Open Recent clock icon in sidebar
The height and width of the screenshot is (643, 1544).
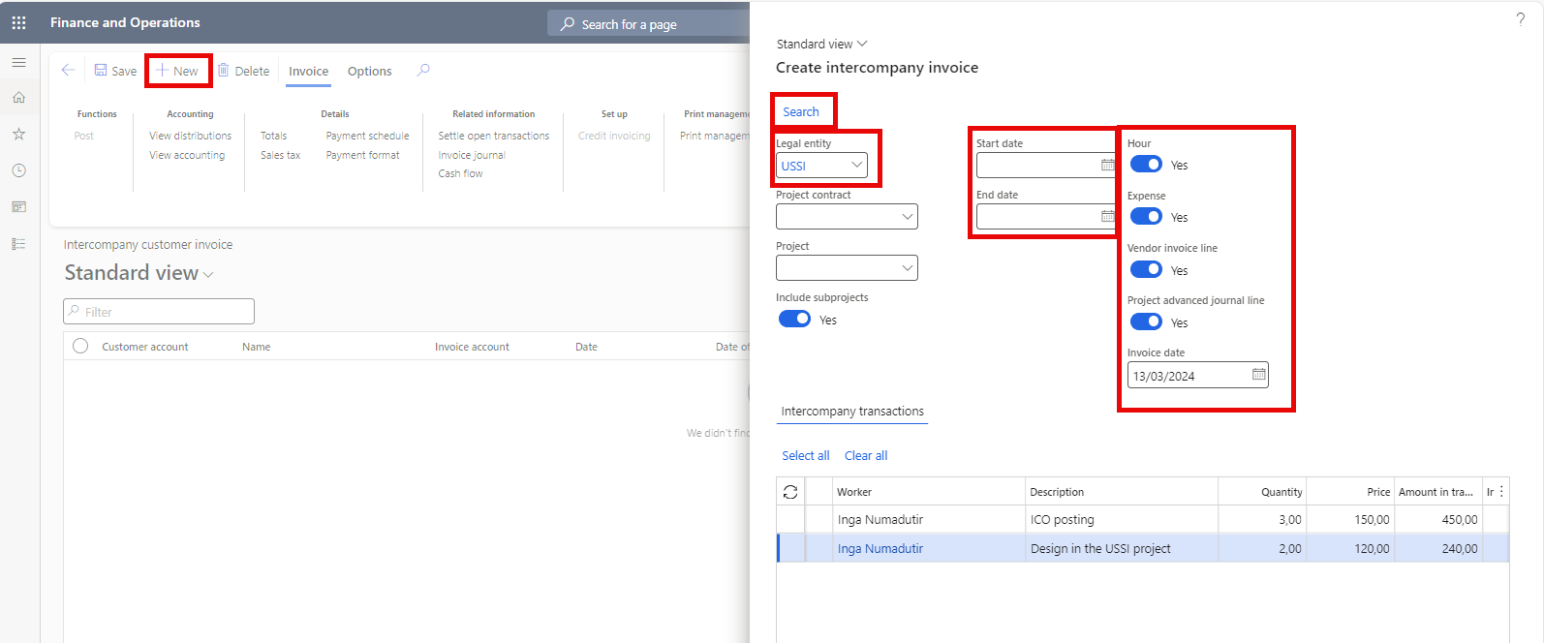coord(18,170)
